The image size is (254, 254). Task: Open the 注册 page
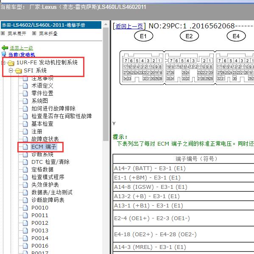pyautogui.click(x=37, y=131)
